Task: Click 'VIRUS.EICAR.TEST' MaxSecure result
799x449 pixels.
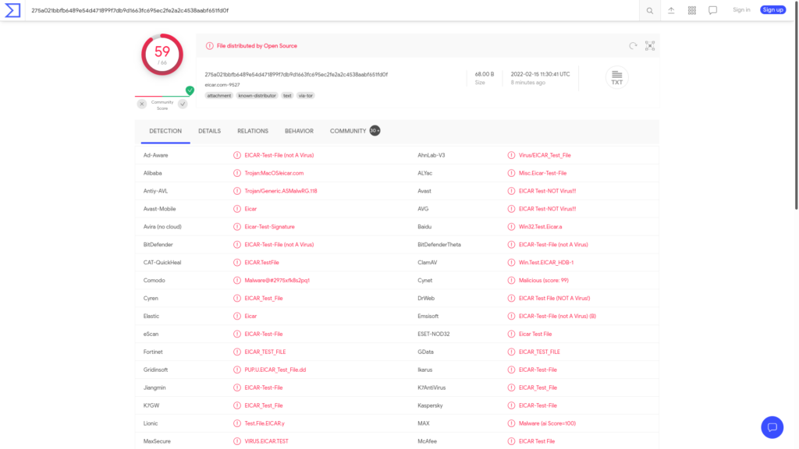Action: coord(267,441)
